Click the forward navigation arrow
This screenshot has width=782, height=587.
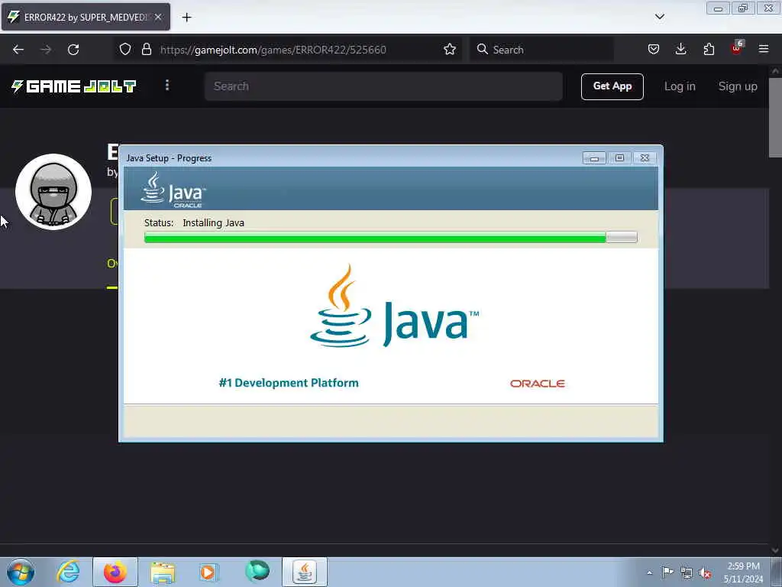(46, 50)
